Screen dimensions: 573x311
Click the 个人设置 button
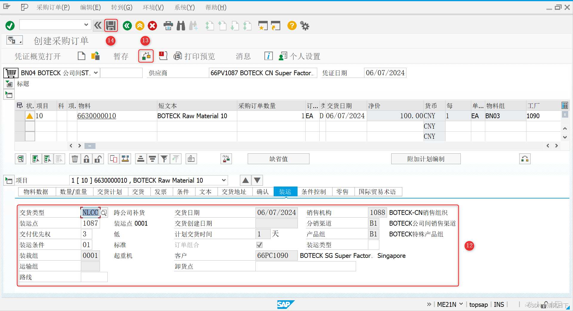click(x=300, y=56)
